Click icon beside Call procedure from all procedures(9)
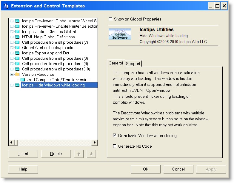234x183 pixels. click(x=17, y=64)
